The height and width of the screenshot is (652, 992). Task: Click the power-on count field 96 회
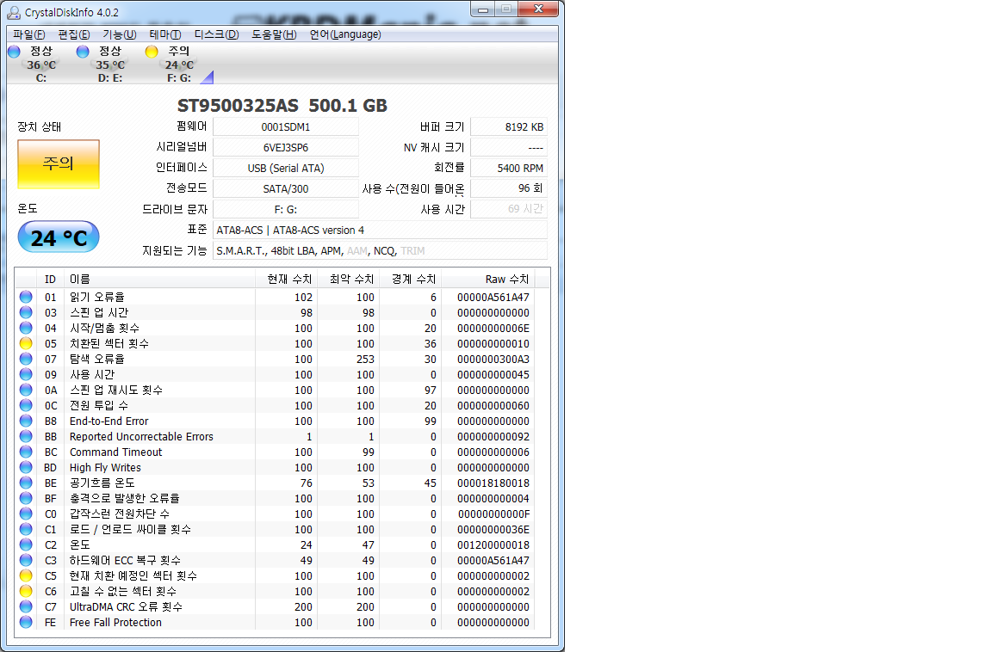click(509, 188)
